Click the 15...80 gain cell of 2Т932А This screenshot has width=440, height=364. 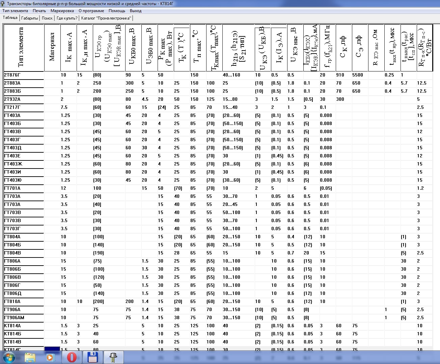pos(239,99)
